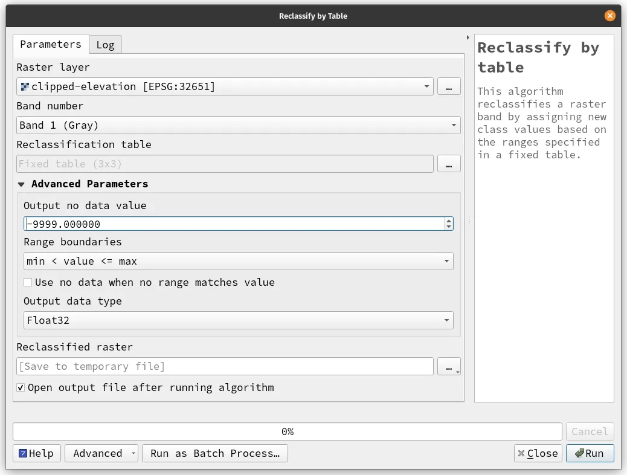Image resolution: width=627 pixels, height=475 pixels.
Task: Select the Parameters tab
Action: (50, 44)
